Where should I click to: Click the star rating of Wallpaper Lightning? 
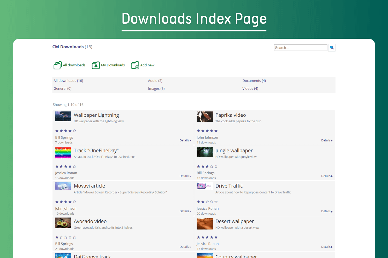coord(66,131)
